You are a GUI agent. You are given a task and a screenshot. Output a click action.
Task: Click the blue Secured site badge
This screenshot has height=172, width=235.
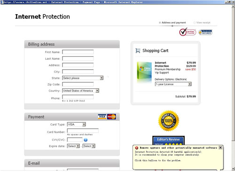[x=205, y=32]
